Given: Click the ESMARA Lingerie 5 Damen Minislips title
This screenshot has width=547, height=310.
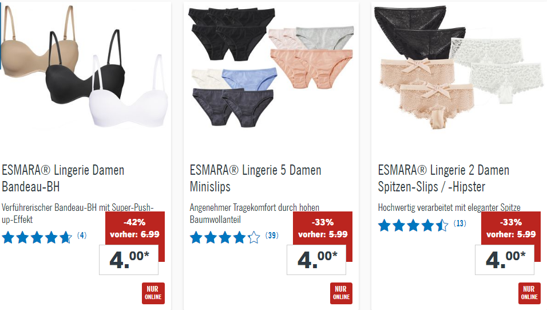Looking at the screenshot, I should [255, 178].
